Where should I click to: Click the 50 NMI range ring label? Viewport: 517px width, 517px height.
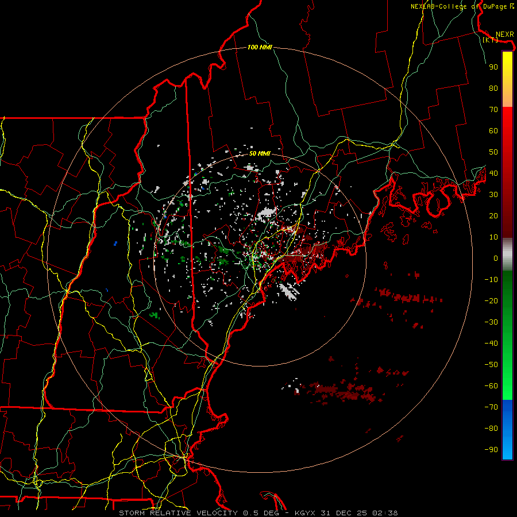[x=260, y=153]
